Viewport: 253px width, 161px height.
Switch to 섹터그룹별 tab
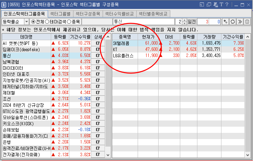coord(60,14)
